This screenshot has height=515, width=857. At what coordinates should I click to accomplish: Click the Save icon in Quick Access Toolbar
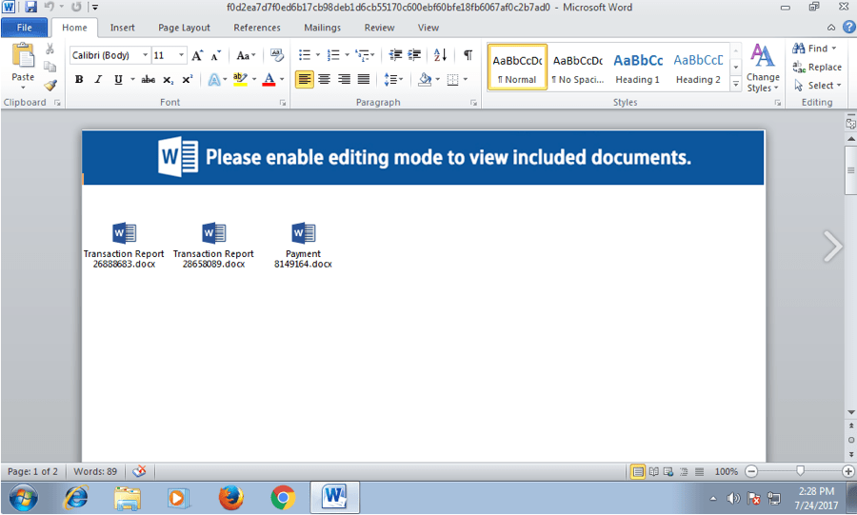31,7
